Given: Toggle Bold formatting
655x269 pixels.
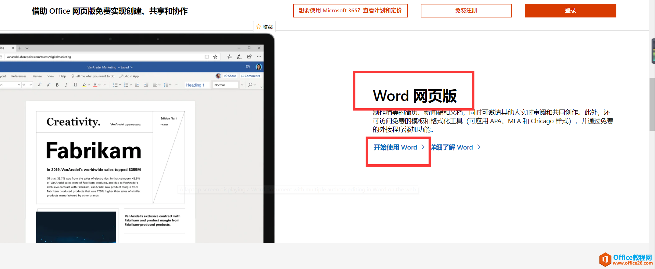Looking at the screenshot, I should pyautogui.click(x=57, y=85).
